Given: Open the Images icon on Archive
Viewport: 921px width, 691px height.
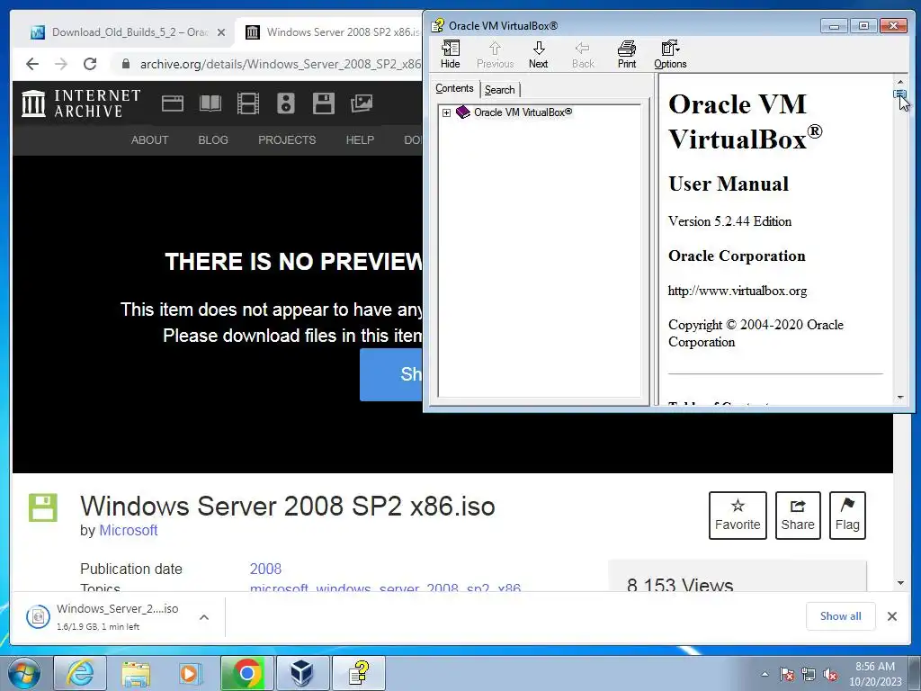Looking at the screenshot, I should (362, 103).
